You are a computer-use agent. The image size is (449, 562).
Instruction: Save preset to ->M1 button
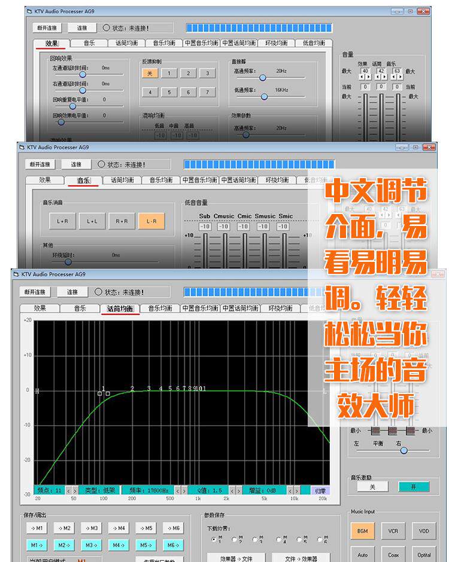tap(37, 528)
